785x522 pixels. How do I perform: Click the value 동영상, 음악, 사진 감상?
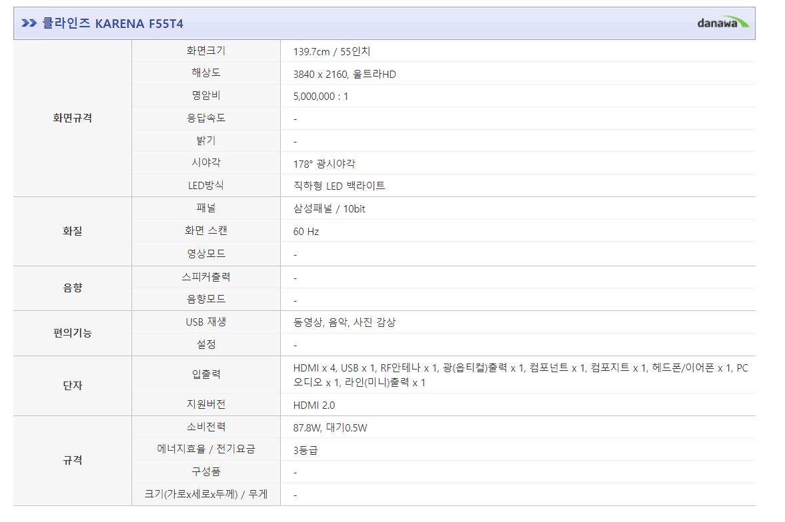[344, 322]
